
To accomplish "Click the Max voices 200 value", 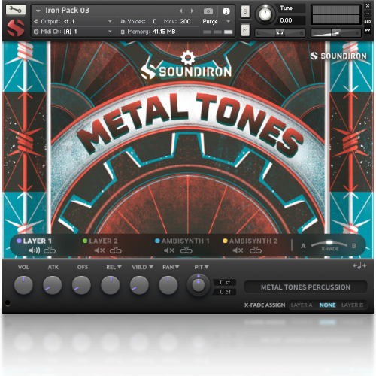I will tap(185, 22).
